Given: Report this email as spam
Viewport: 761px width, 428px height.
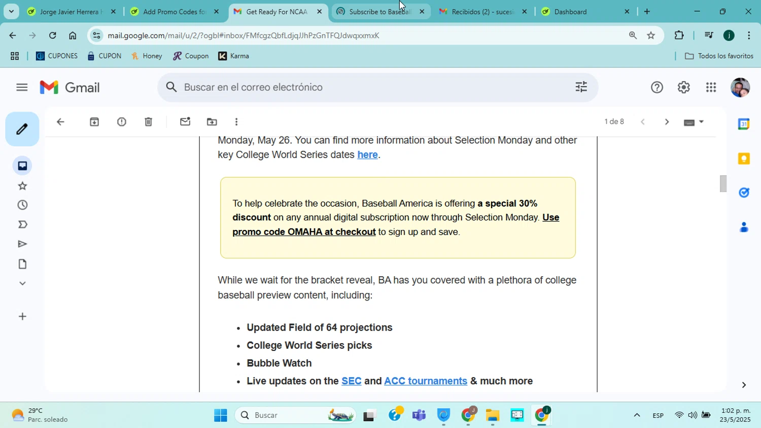Looking at the screenshot, I should [x=122, y=122].
